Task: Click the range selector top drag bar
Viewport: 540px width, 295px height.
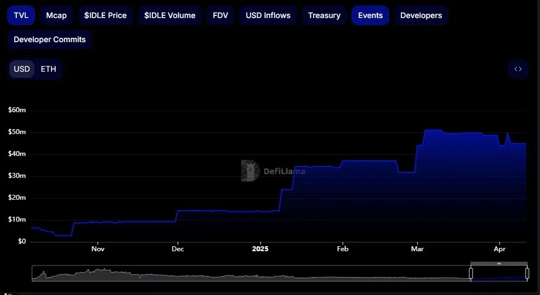Action: point(499,264)
